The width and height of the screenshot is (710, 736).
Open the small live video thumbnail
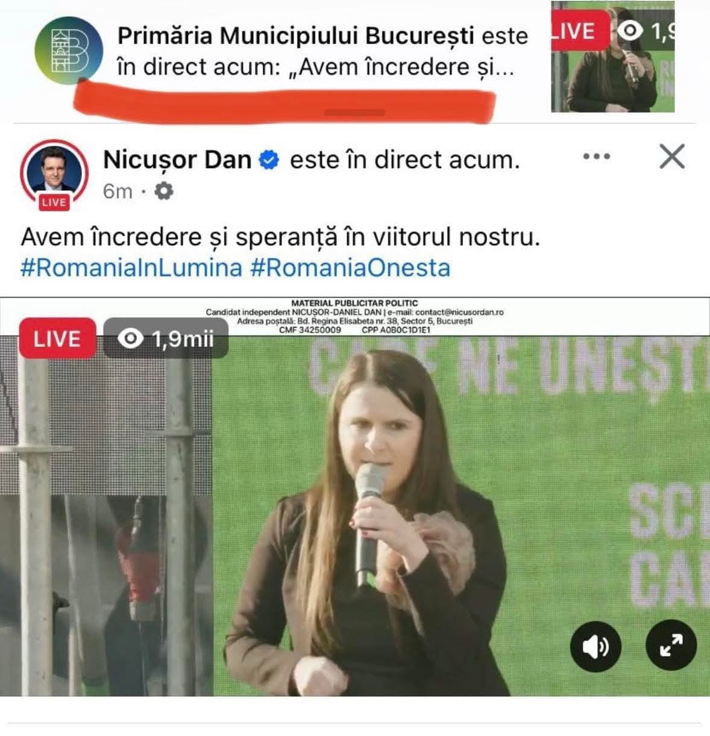pos(612,57)
